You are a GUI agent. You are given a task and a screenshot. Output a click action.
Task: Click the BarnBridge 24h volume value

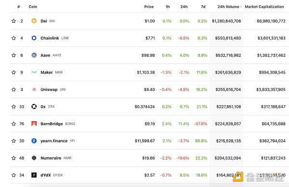point(228,124)
